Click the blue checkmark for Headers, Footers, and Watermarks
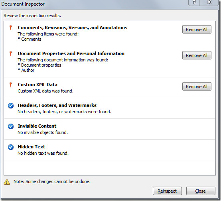 tap(11, 106)
